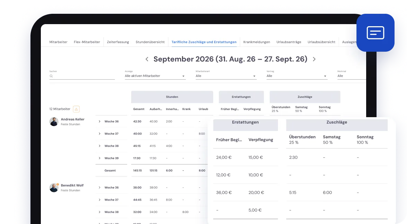Image resolution: width=407 pixels, height=224 pixels.
Task: Click the 12 Mitarbeiter count label
Action: [x=60, y=109]
